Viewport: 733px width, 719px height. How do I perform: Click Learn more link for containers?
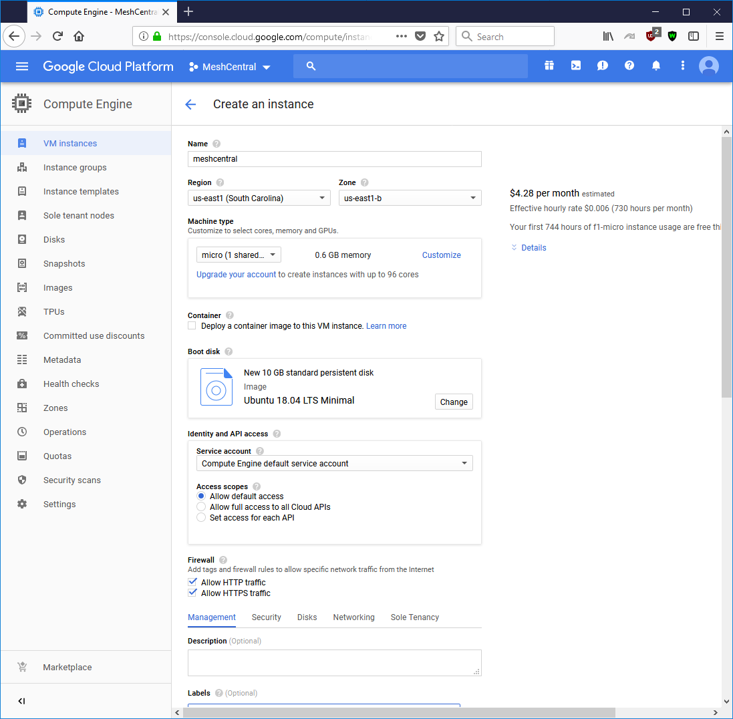[x=386, y=326]
